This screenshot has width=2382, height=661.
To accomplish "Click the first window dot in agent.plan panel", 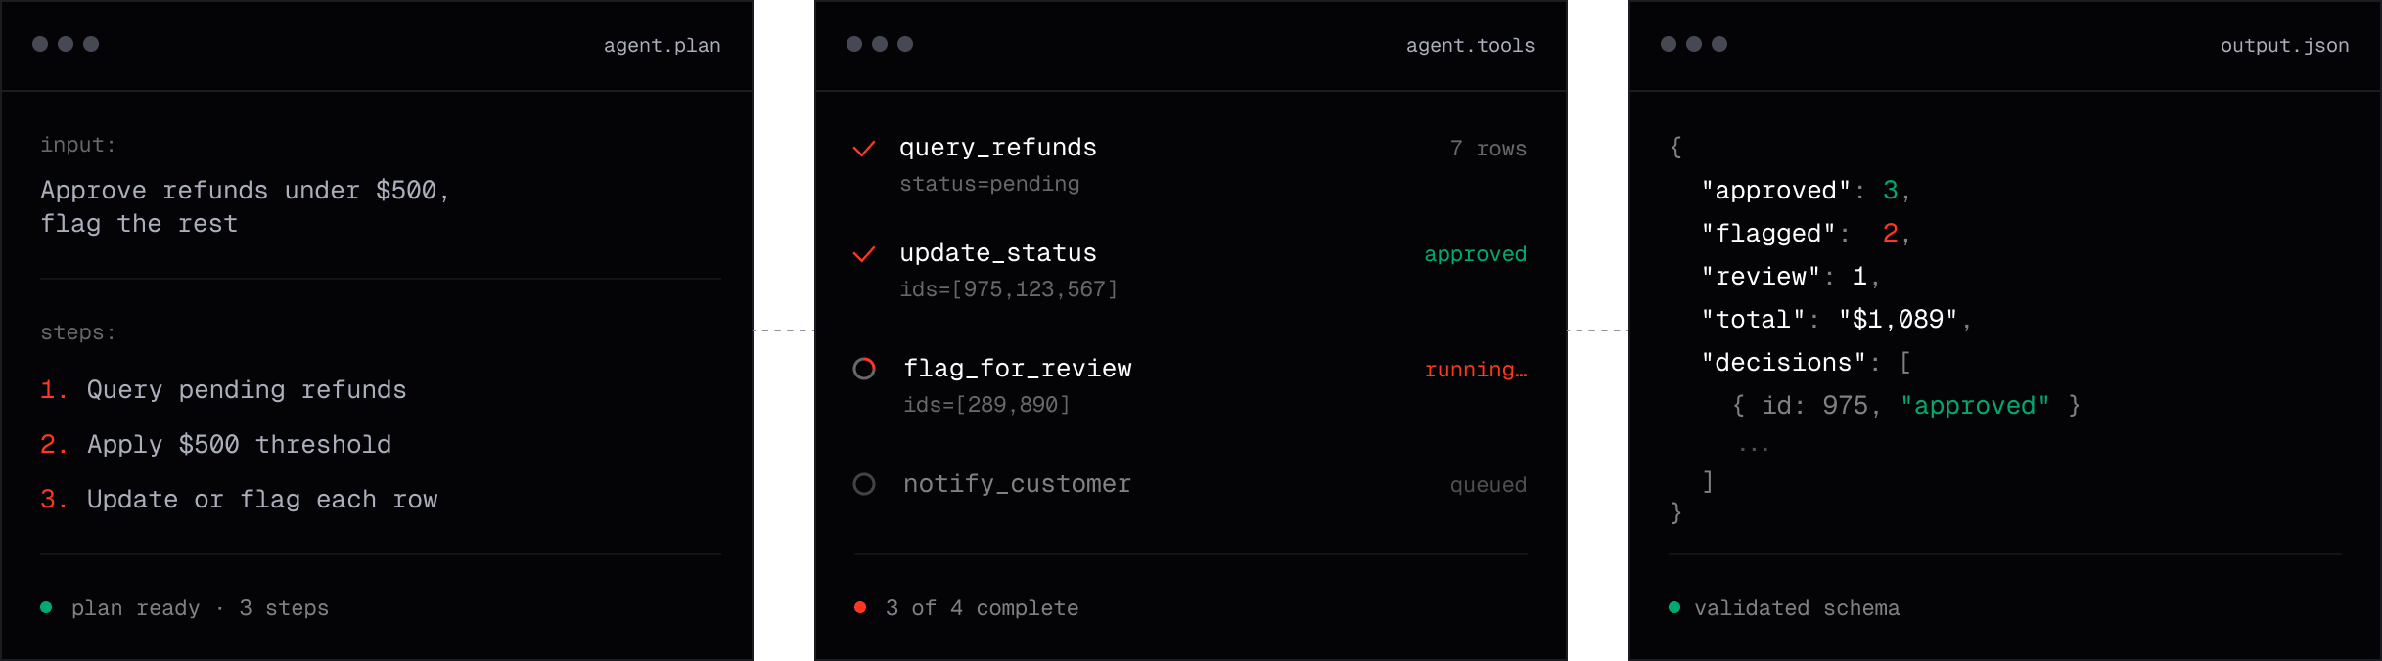I will 40,44.
